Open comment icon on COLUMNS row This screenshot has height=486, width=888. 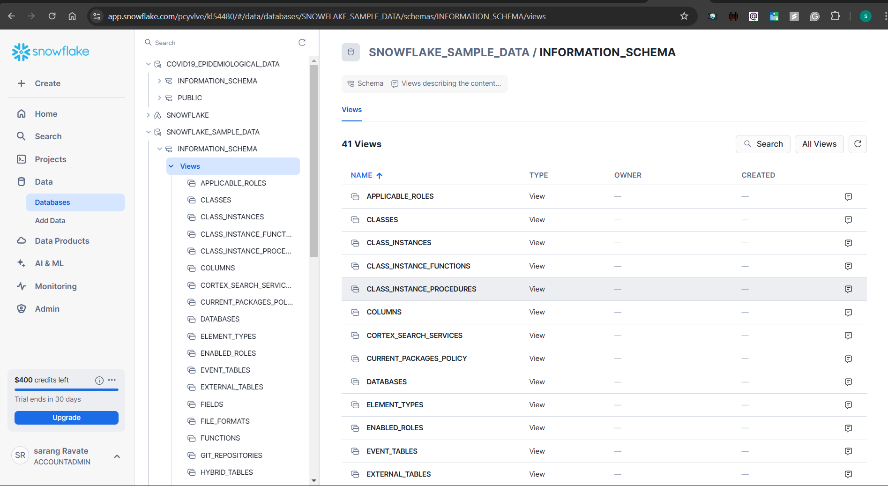pyautogui.click(x=848, y=312)
